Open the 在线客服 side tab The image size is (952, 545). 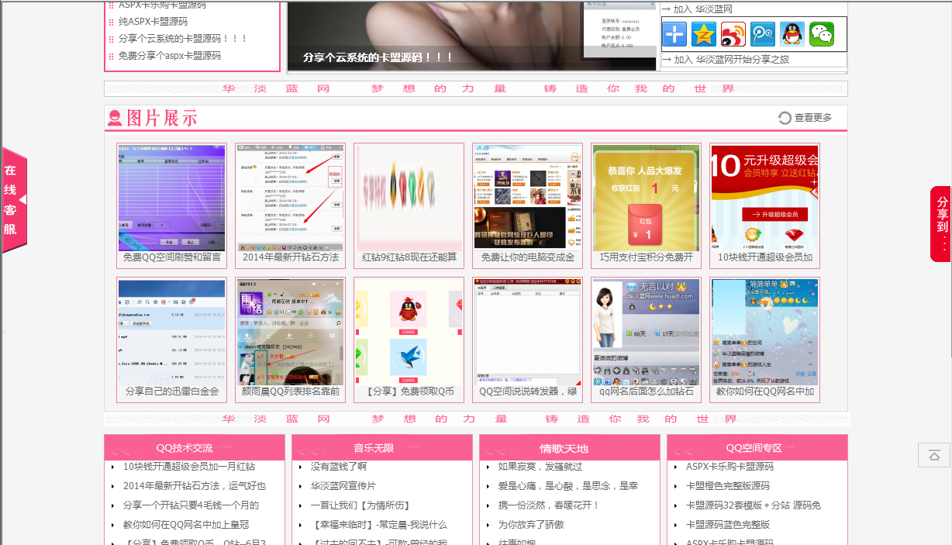click(14, 200)
